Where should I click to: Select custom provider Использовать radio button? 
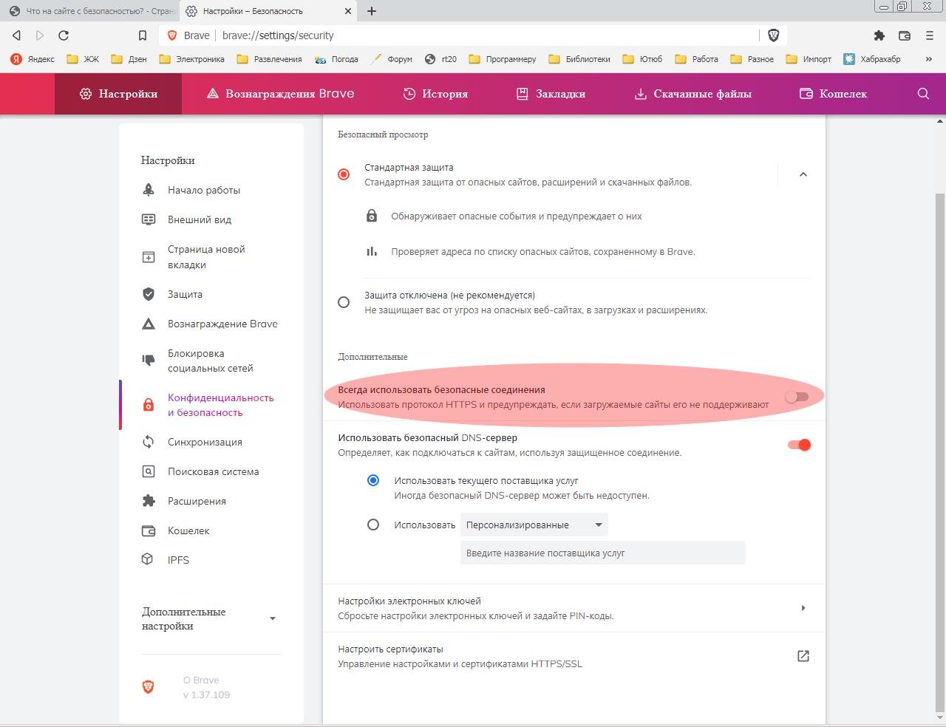[373, 525]
